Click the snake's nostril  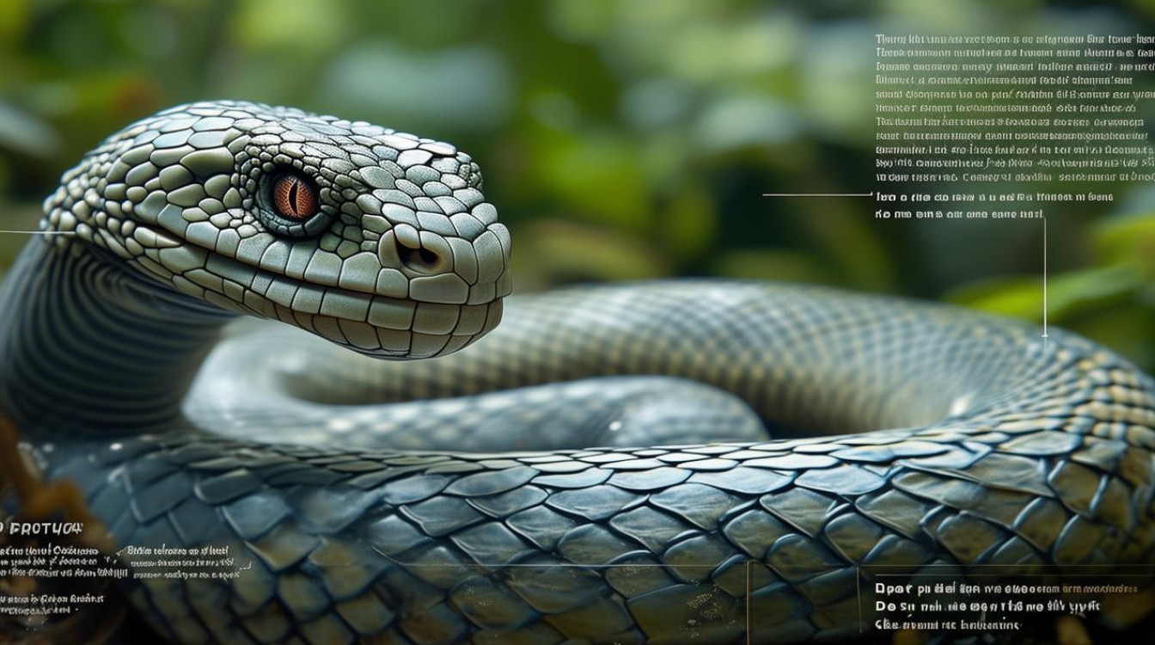(421, 255)
